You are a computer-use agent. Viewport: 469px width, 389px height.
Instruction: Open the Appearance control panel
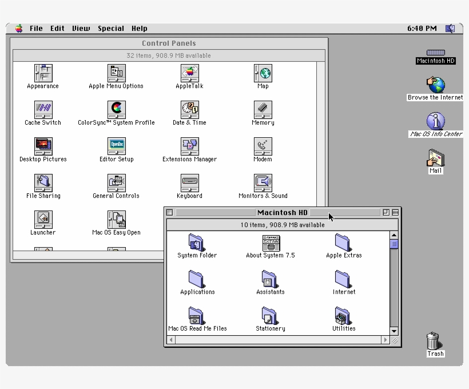click(x=42, y=73)
